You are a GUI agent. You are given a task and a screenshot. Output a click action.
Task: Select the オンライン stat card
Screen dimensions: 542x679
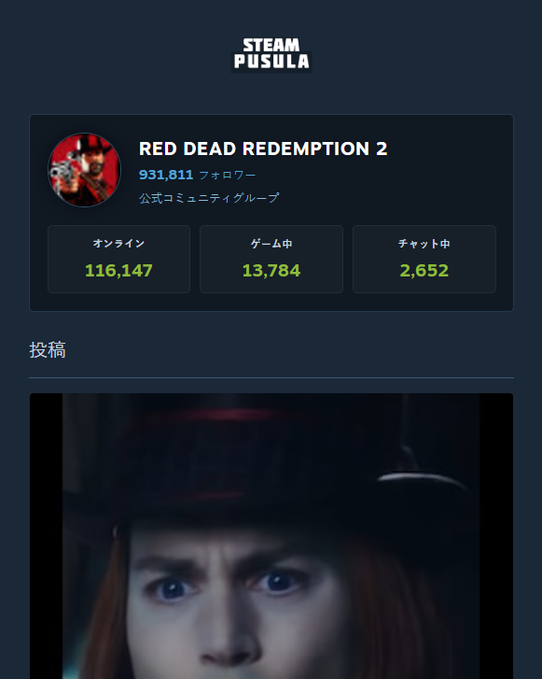pyautogui.click(x=119, y=259)
